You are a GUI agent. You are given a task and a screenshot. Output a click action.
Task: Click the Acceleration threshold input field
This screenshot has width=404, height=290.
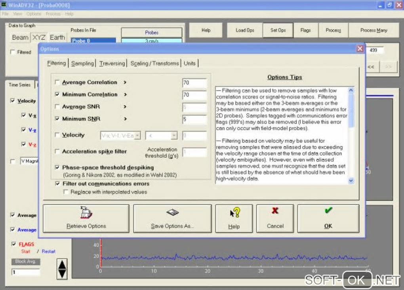point(194,152)
